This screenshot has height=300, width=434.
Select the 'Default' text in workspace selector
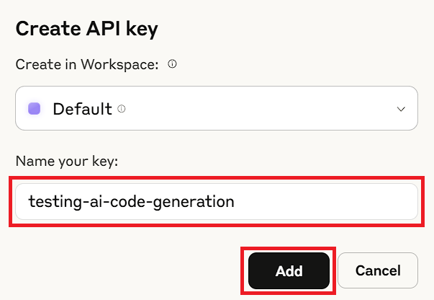pos(82,109)
